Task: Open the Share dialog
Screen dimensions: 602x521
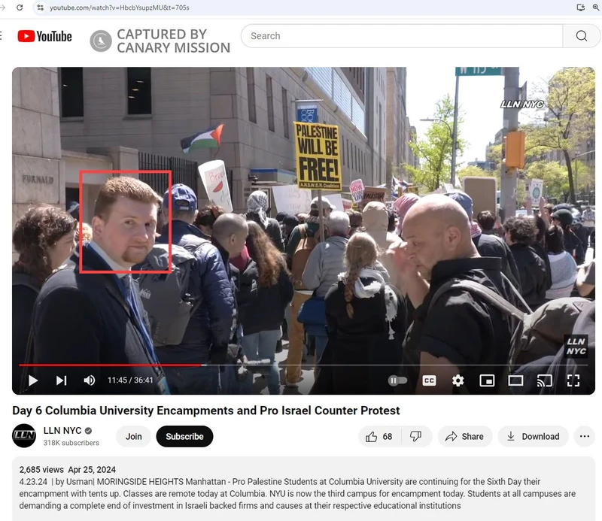Action: [x=464, y=436]
